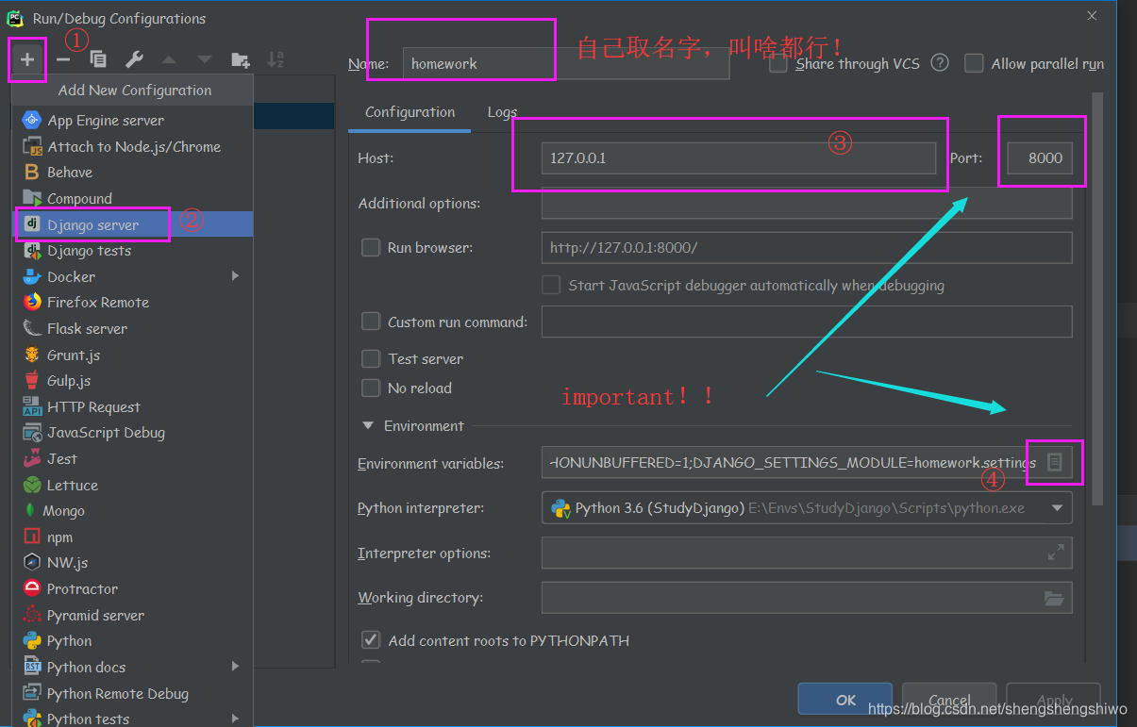Click the Name field containing homework
Viewport: 1137px width, 727px height.
click(x=565, y=64)
